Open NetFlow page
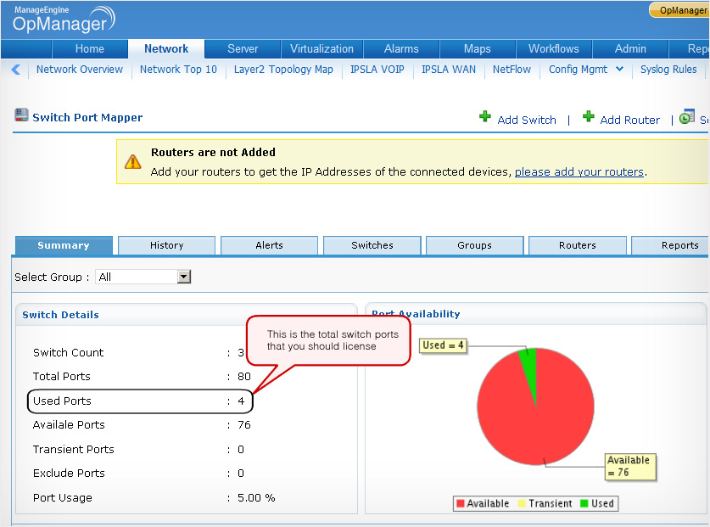 tap(512, 70)
